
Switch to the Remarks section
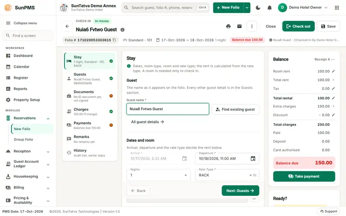[x=90, y=139]
